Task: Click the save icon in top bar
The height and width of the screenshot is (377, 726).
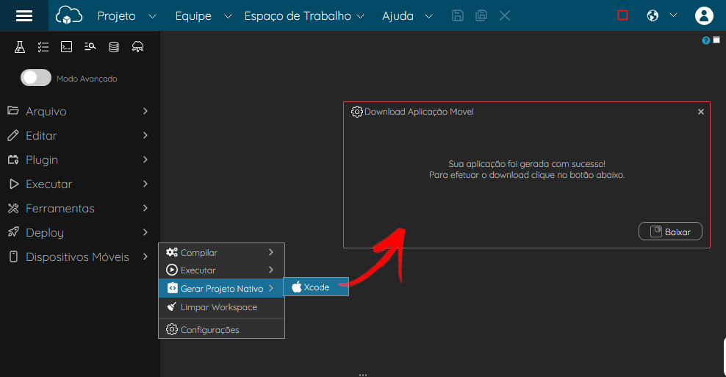Action: click(458, 15)
